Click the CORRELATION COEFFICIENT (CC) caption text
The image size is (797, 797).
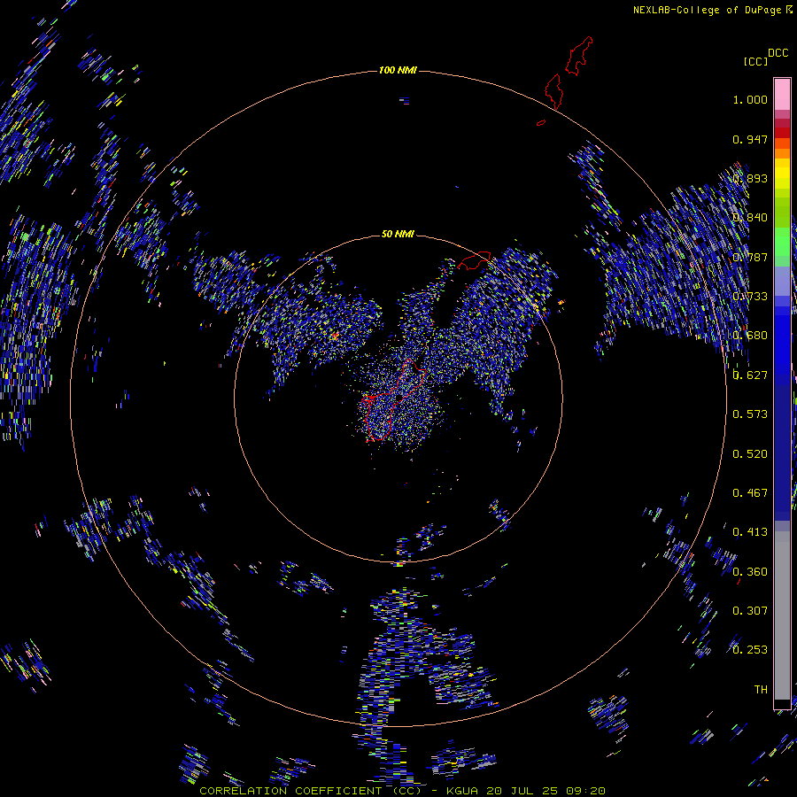click(x=310, y=791)
